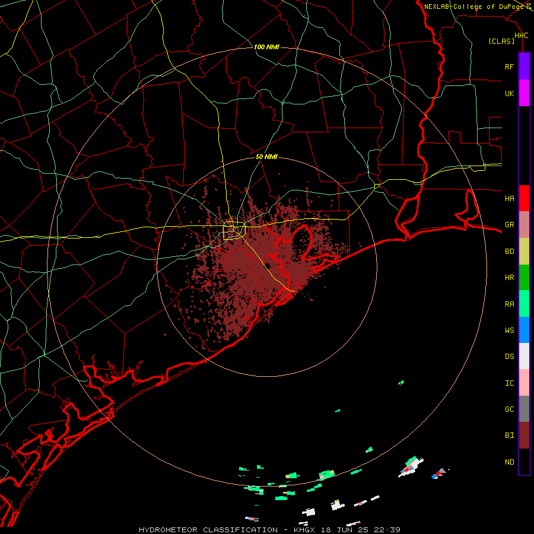Click the 'GR' legend label
534x534 pixels.
coord(510,225)
